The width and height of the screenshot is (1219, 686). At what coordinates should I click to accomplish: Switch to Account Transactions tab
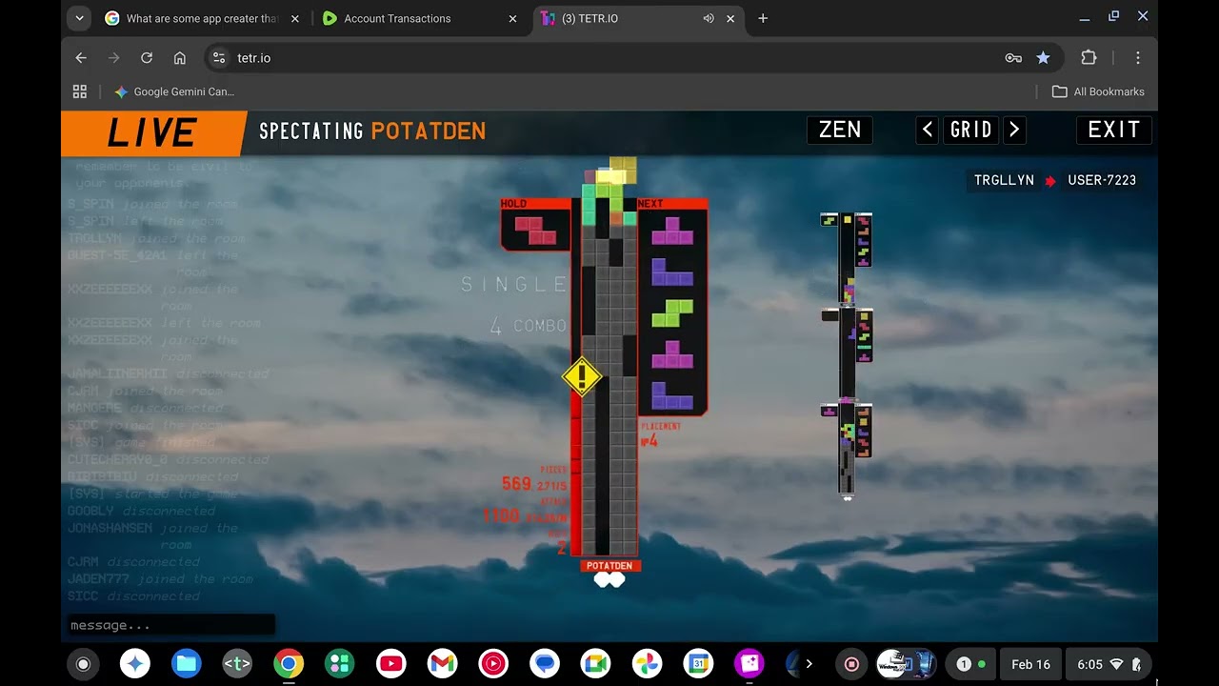pos(419,18)
